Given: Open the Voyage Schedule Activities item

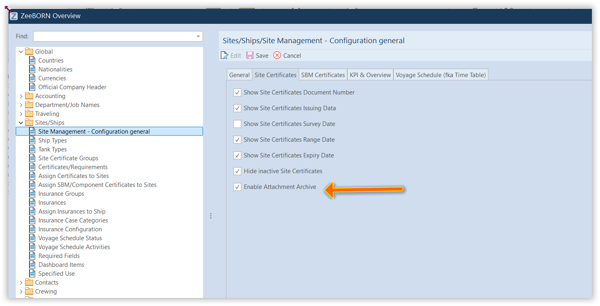Looking at the screenshot, I should [x=74, y=247].
